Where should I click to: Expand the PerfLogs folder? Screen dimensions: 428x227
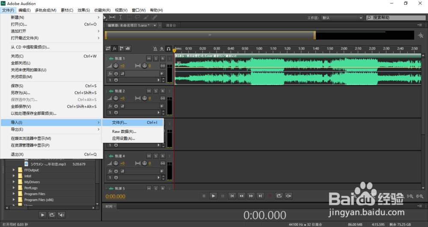click(x=14, y=188)
